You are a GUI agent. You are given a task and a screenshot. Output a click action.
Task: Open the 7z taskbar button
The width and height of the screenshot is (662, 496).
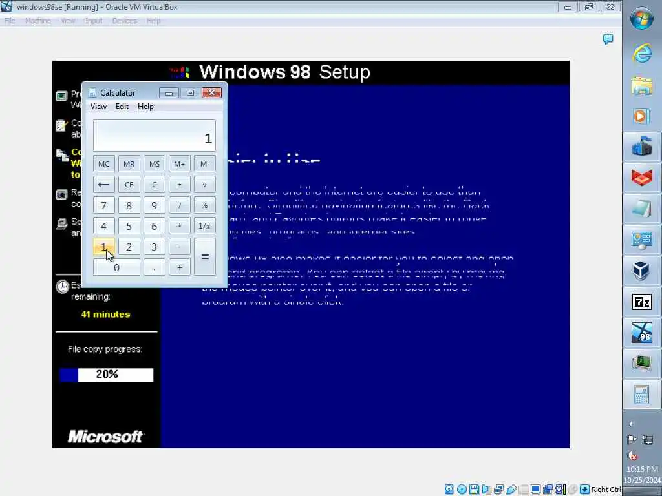click(642, 302)
